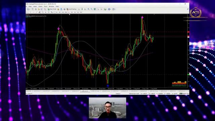Viewport: 215px width, 121px height.
Task: Launch MetaEditor yellow diamond icon
Action: tap(58, 9)
